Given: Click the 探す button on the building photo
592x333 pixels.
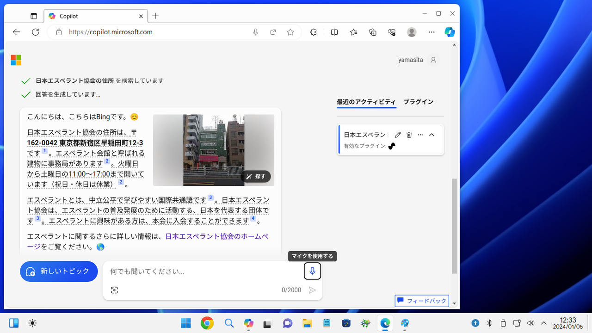Looking at the screenshot, I should pyautogui.click(x=256, y=176).
